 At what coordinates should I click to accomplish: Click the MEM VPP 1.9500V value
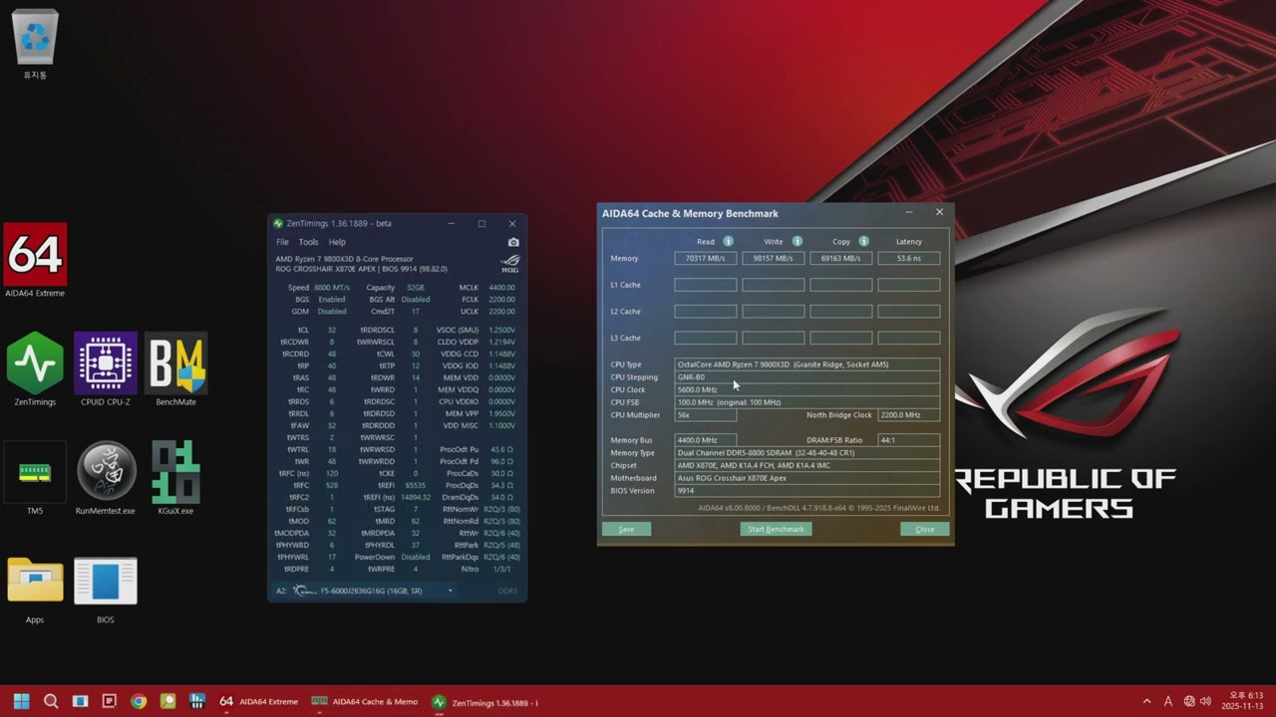(502, 413)
